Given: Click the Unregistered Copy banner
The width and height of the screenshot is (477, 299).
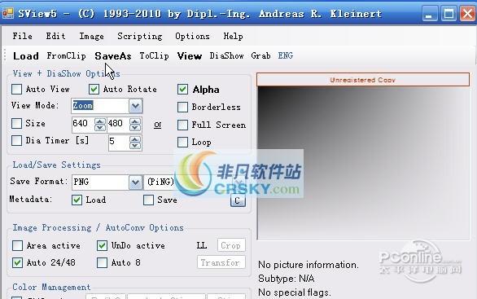Looking at the screenshot, I should click(x=363, y=80).
